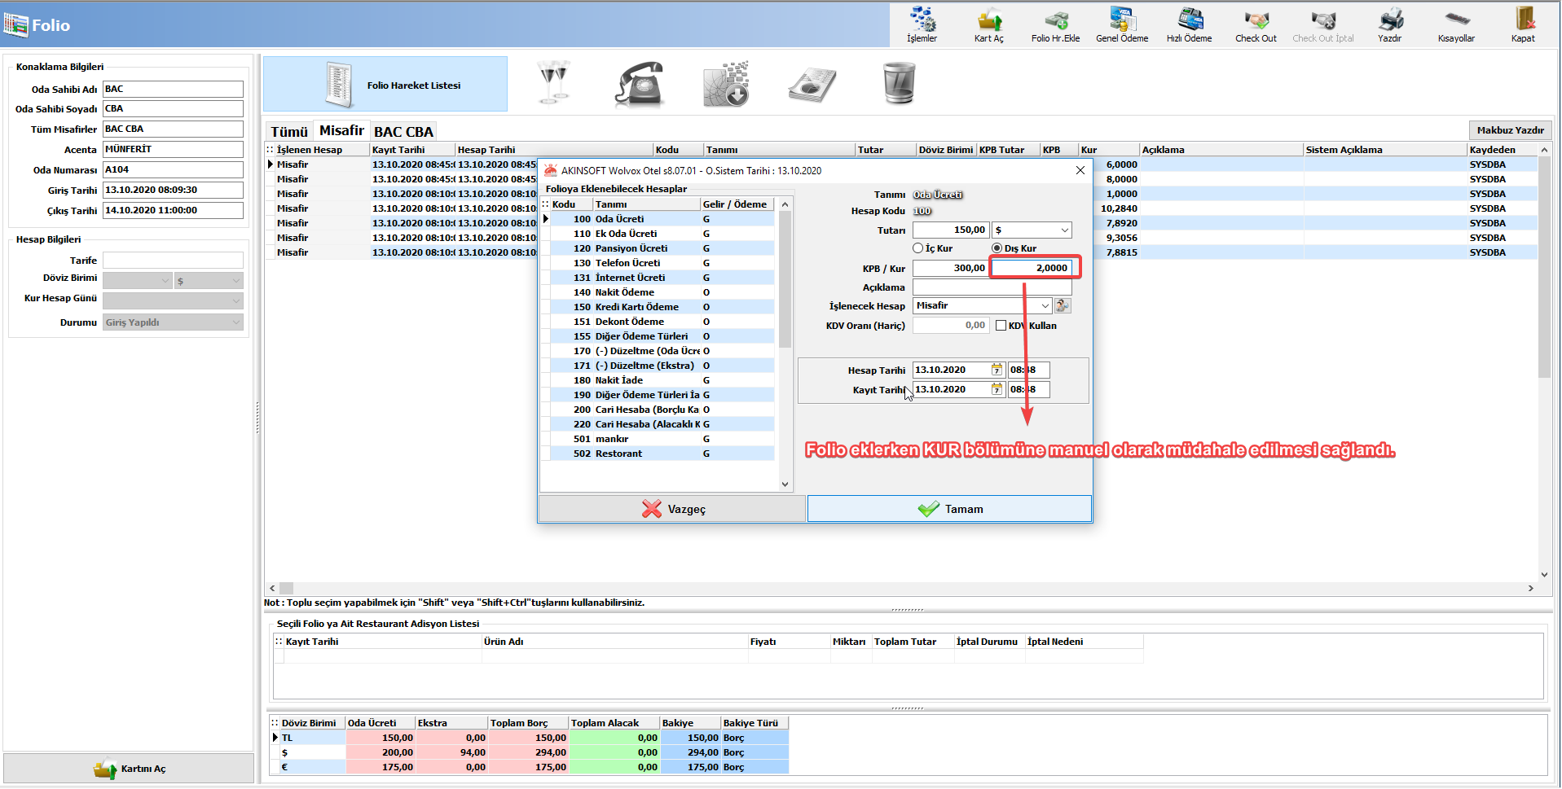This screenshot has width=1562, height=789.
Task: Click folio grid horizontal scrollbar right arrow
Action: 1530,588
